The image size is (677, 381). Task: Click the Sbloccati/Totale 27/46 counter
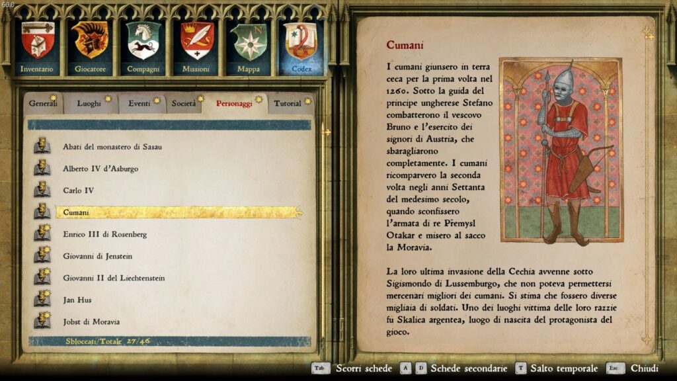pos(108,341)
